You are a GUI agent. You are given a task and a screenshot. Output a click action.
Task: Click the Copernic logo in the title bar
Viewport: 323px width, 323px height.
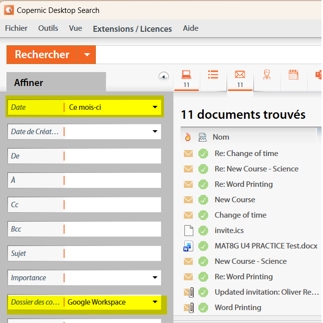[8, 10]
